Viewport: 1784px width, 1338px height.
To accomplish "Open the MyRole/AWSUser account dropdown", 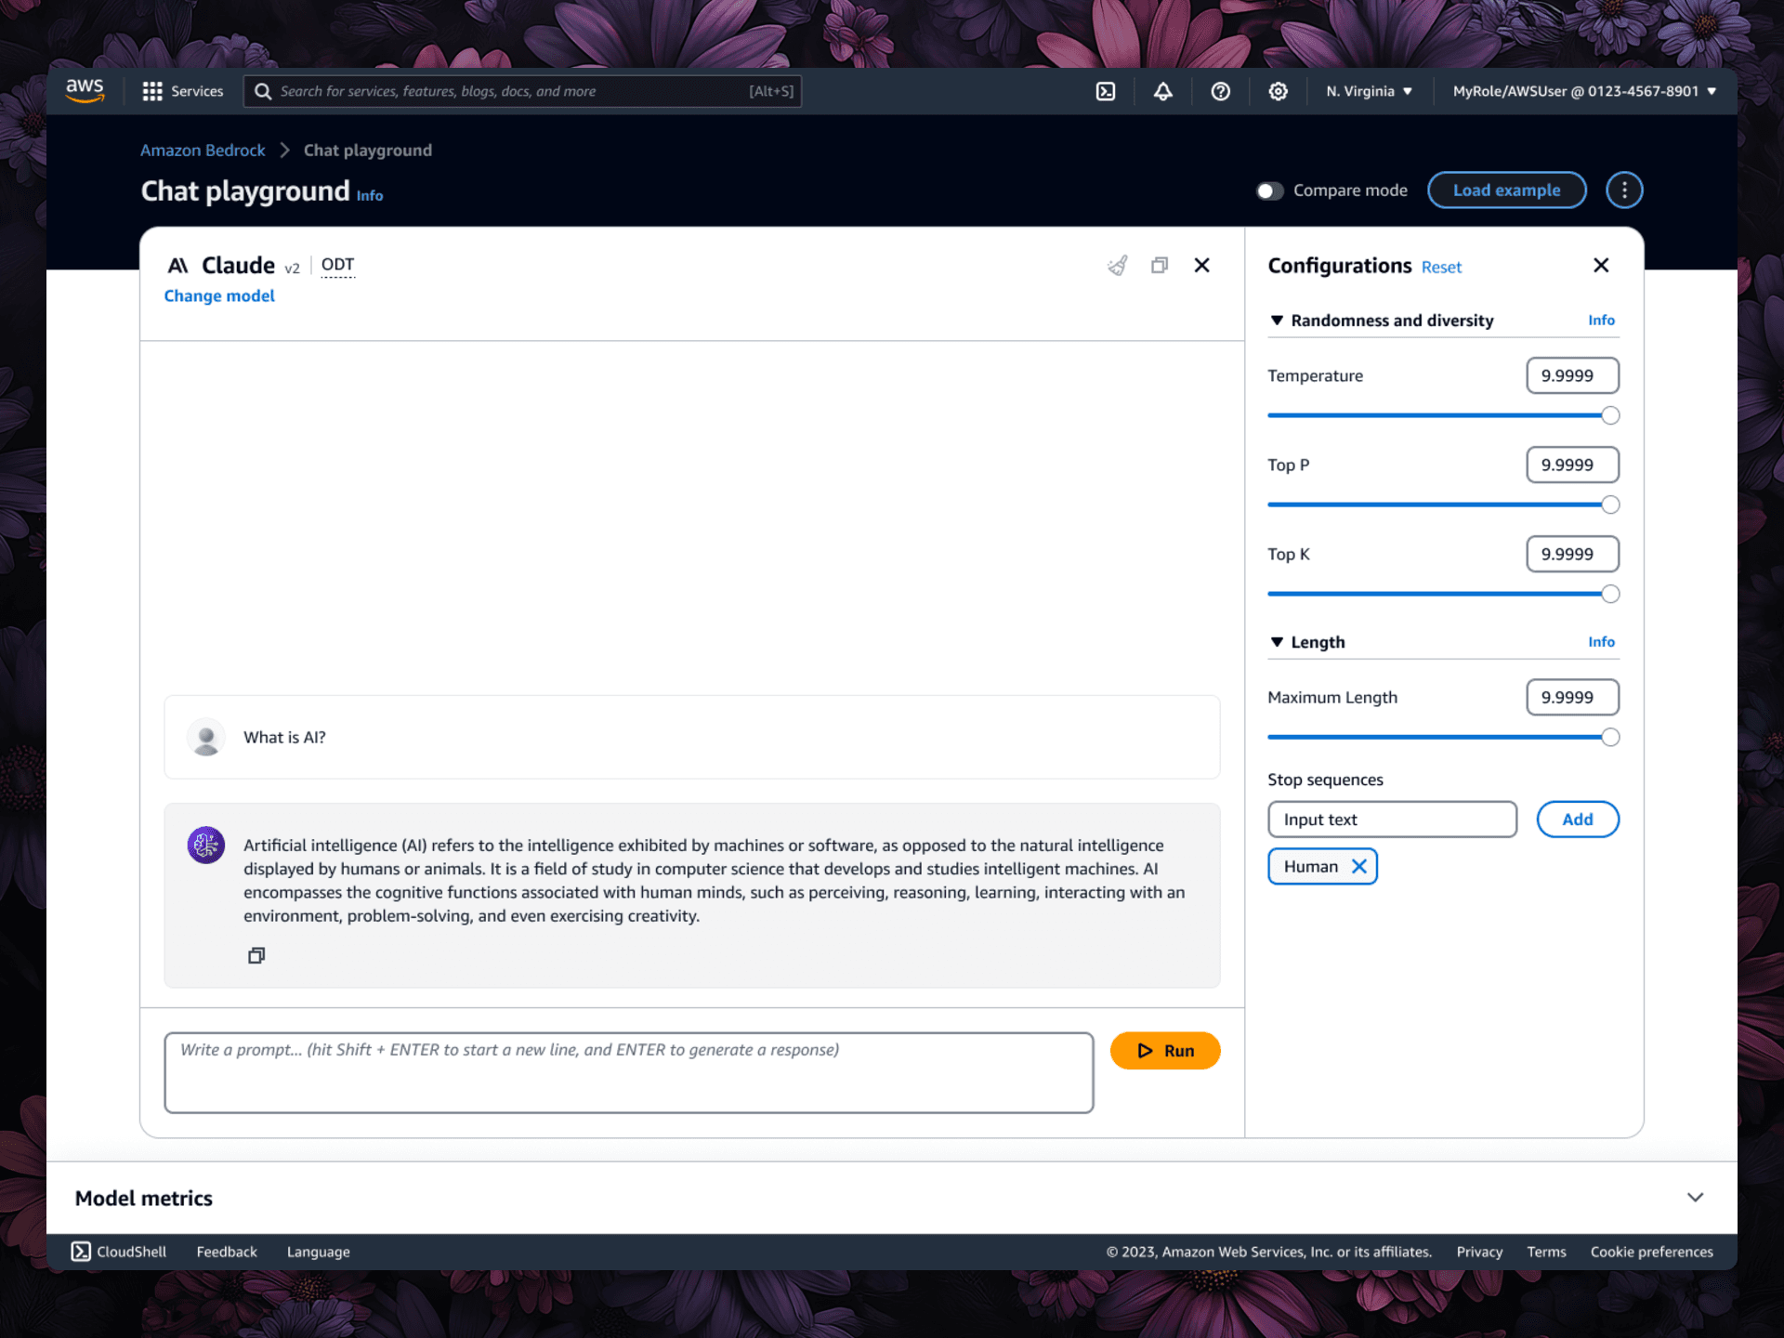I will 1585,91.
